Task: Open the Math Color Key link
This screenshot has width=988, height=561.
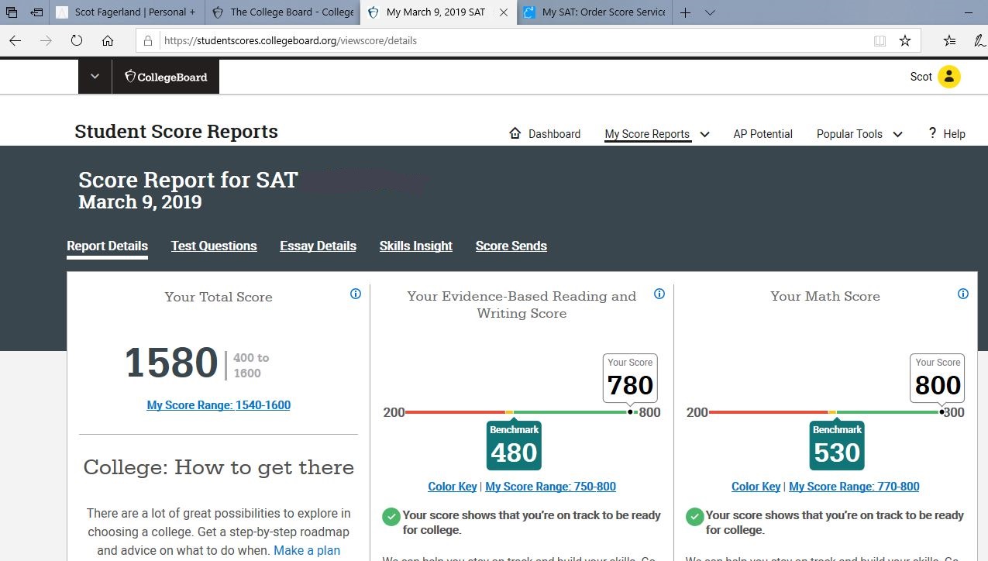Action: (756, 487)
